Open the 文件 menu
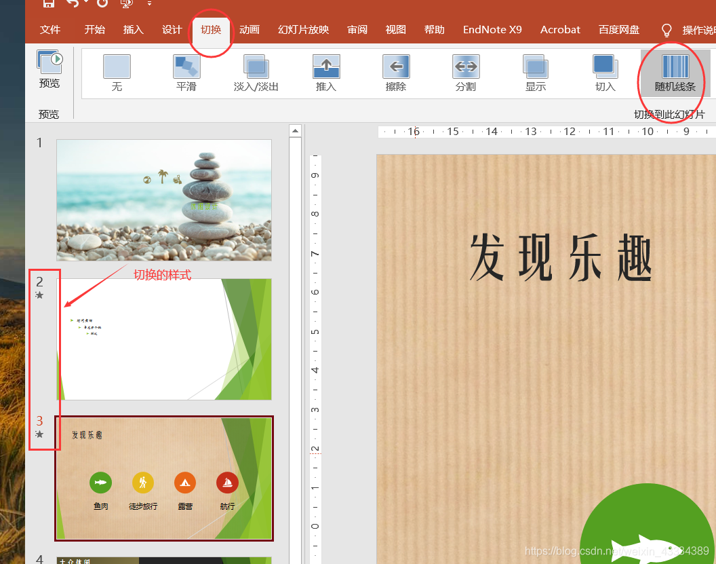The height and width of the screenshot is (564, 716). click(49, 30)
